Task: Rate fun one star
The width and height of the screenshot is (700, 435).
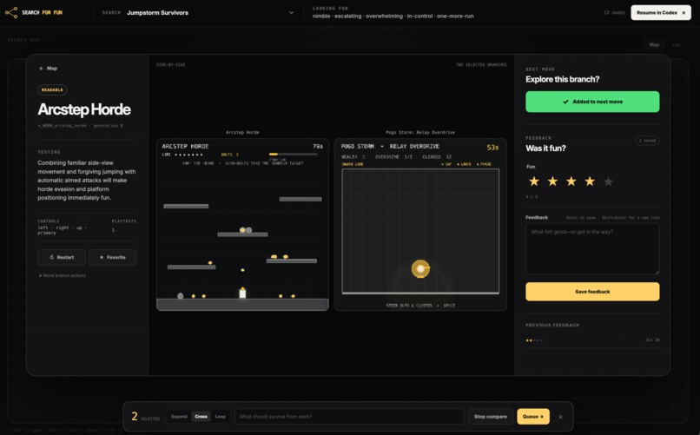Action: pos(534,181)
